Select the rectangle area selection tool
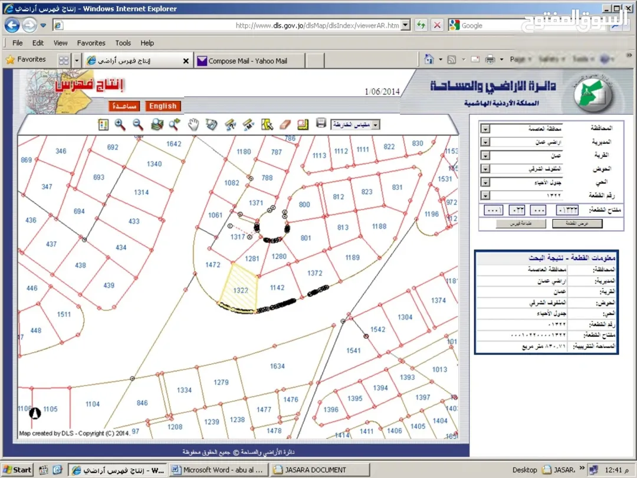The height and width of the screenshot is (478, 637). point(303,125)
